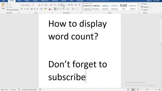The height and width of the screenshot is (91, 162).
Task: Open the Developer tab
Action: pos(80,1)
